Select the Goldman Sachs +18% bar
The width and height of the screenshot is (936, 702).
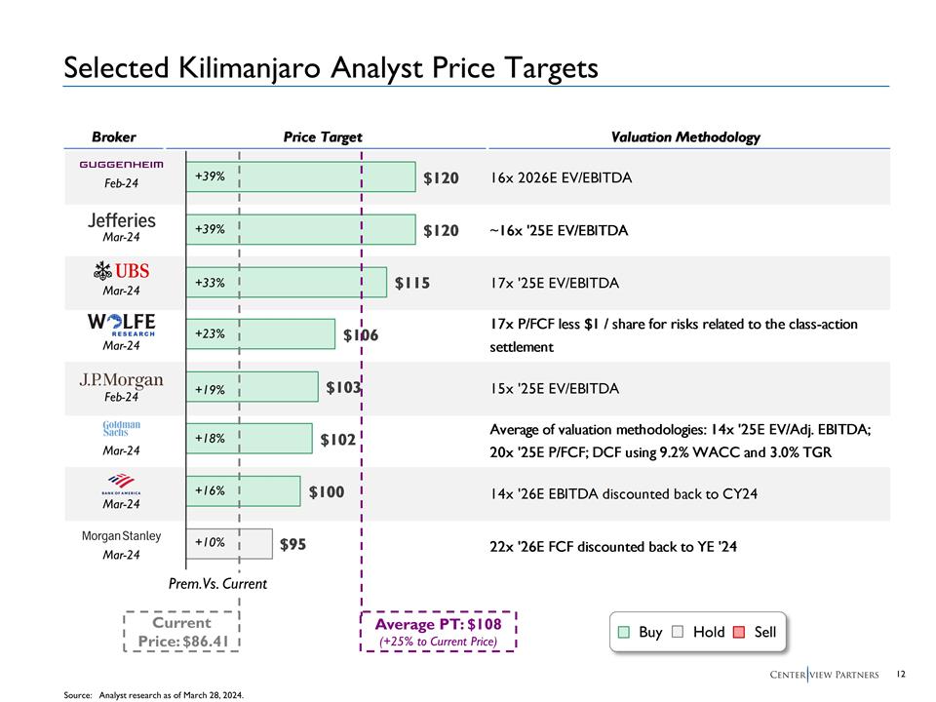point(250,438)
